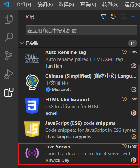Click the 19ms activation time on Live Server
The height and width of the screenshot is (168, 140).
129,146
